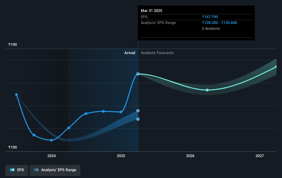Select EPS point at start of highlighted region
The width and height of the screenshot is (282, 178).
click(69, 128)
